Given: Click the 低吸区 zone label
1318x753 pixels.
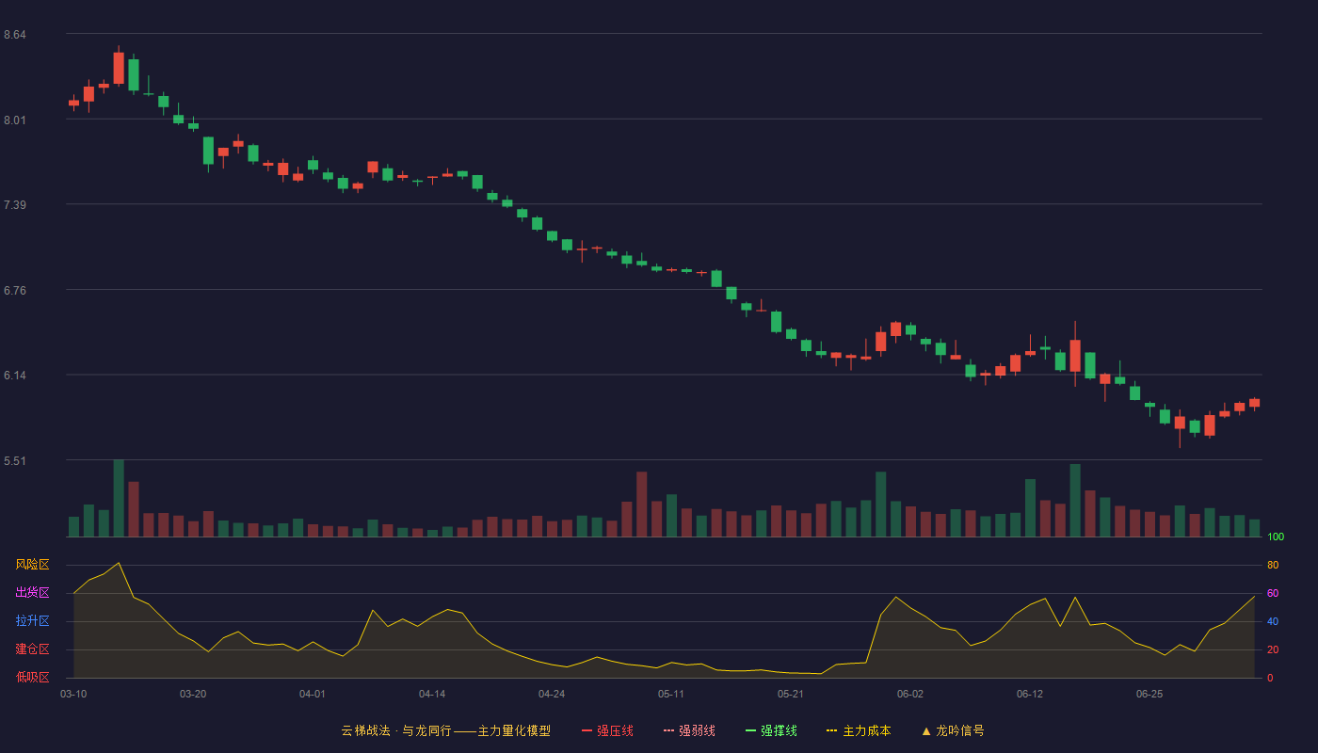Looking at the screenshot, I should pos(32,677).
